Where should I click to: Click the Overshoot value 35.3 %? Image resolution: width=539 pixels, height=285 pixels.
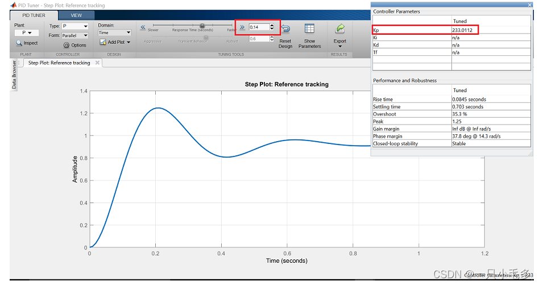[459, 114]
